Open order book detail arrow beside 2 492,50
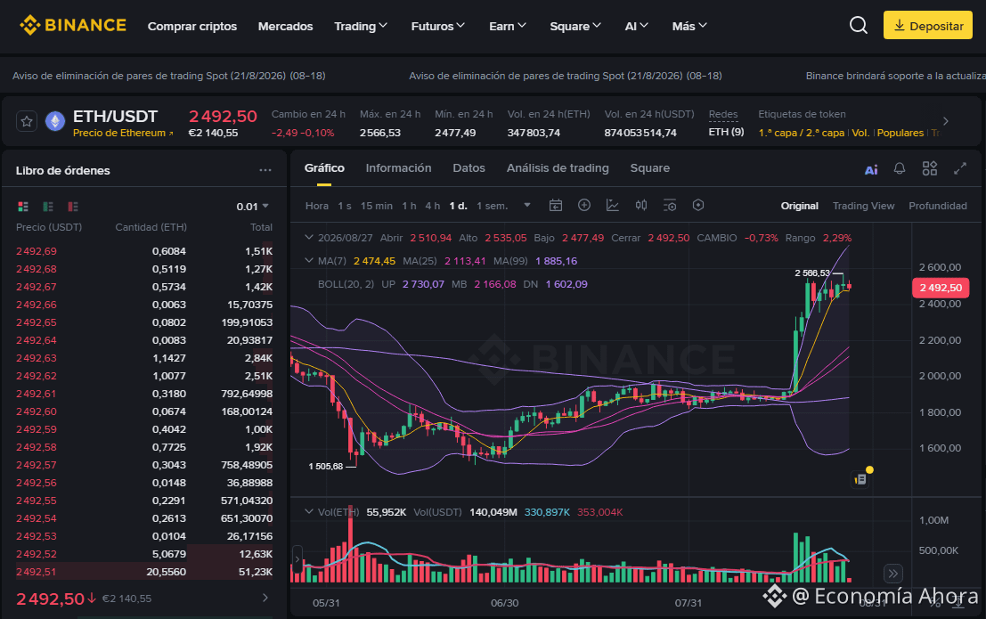Viewport: 986px width, 619px height. pos(265,599)
